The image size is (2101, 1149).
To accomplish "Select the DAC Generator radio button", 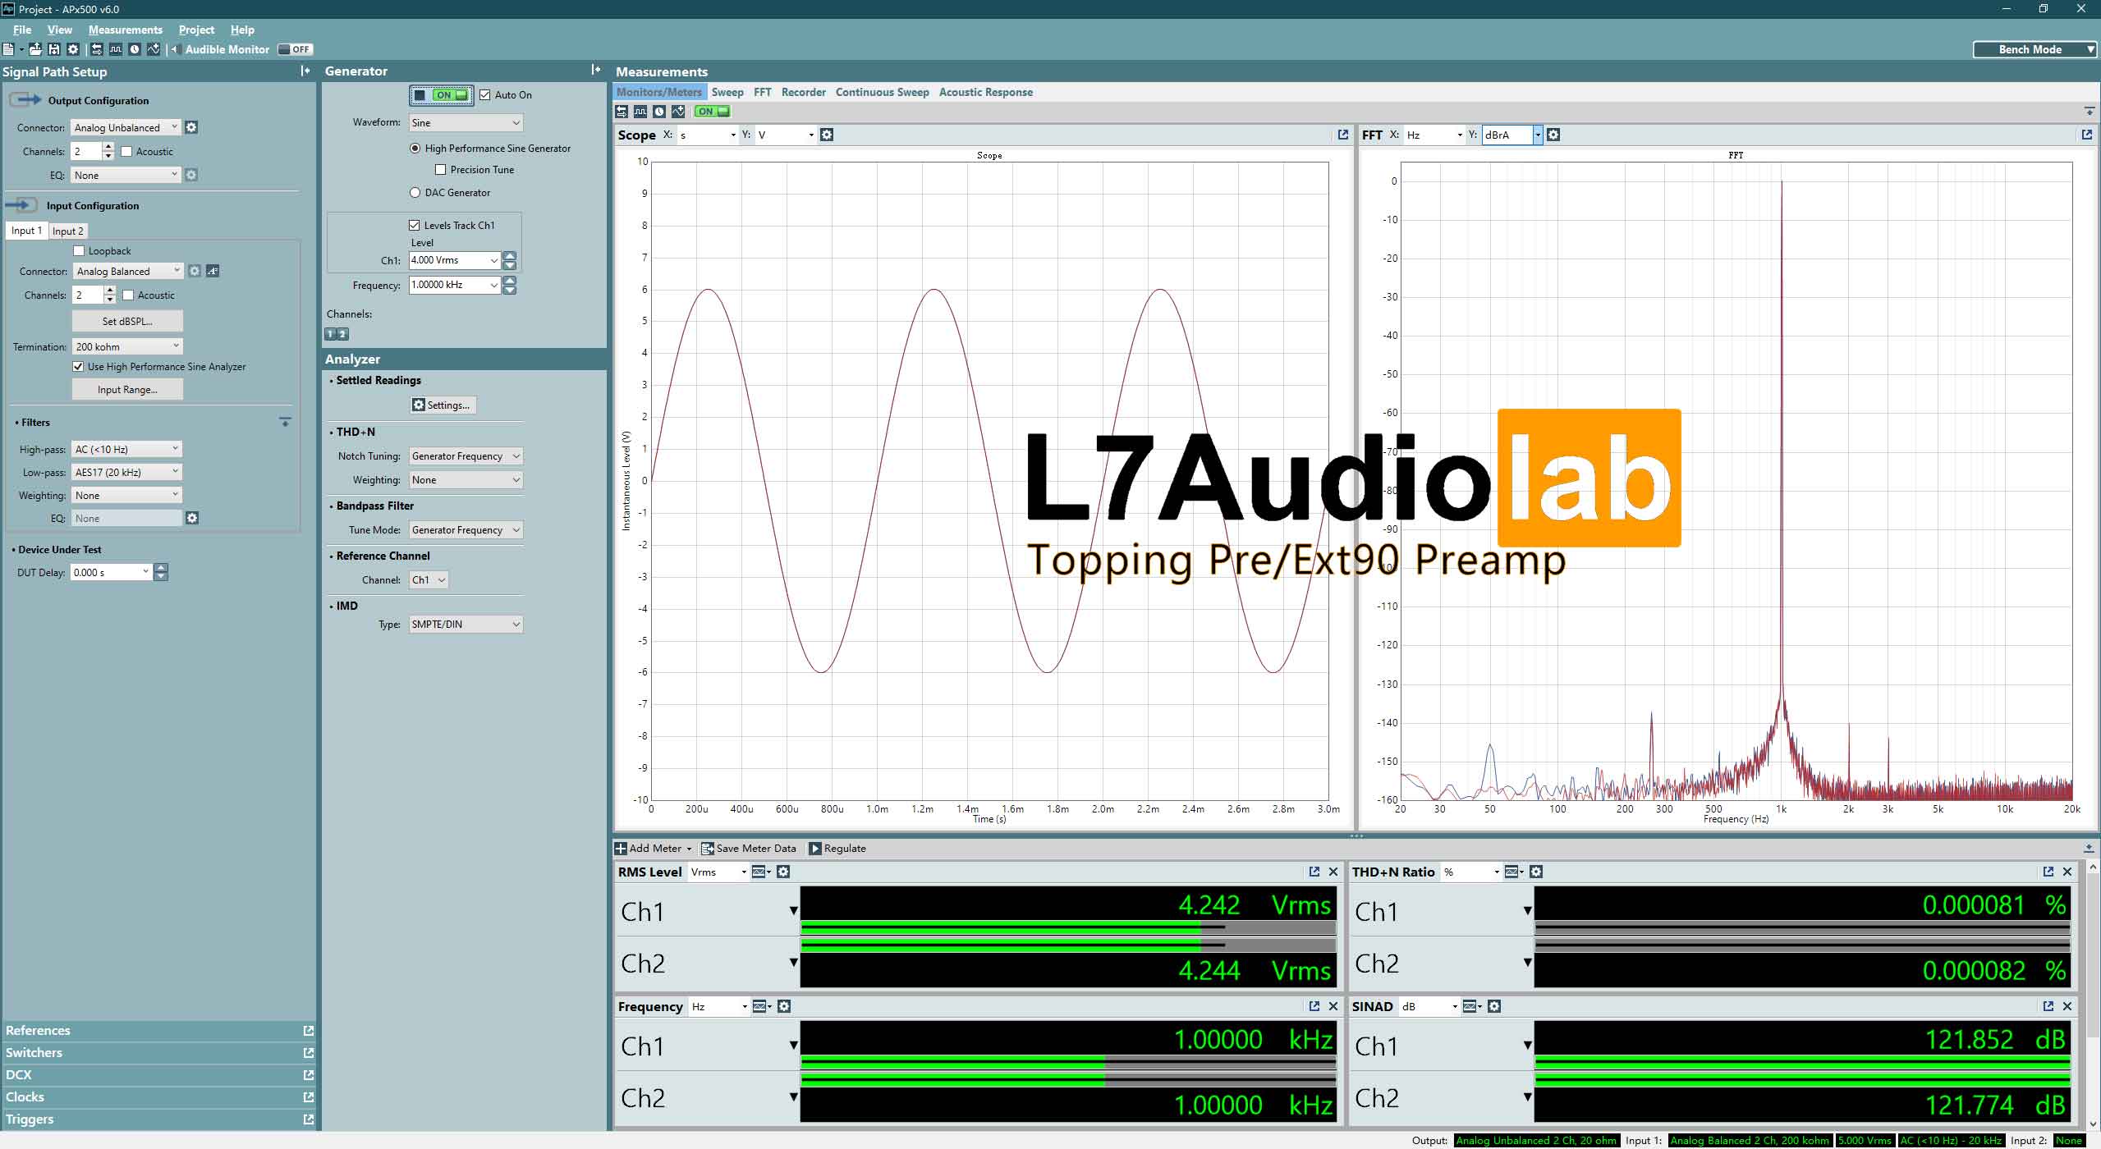I will pos(415,193).
